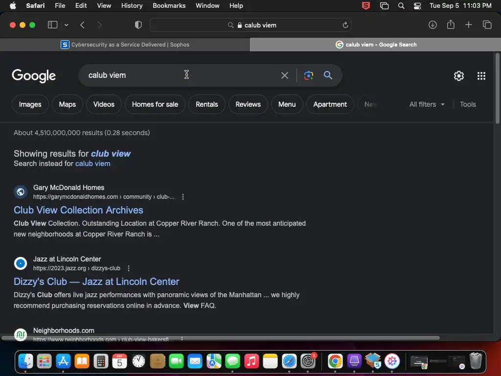Open Google quick settings gear
This screenshot has height=376, width=501.
pos(459,76)
